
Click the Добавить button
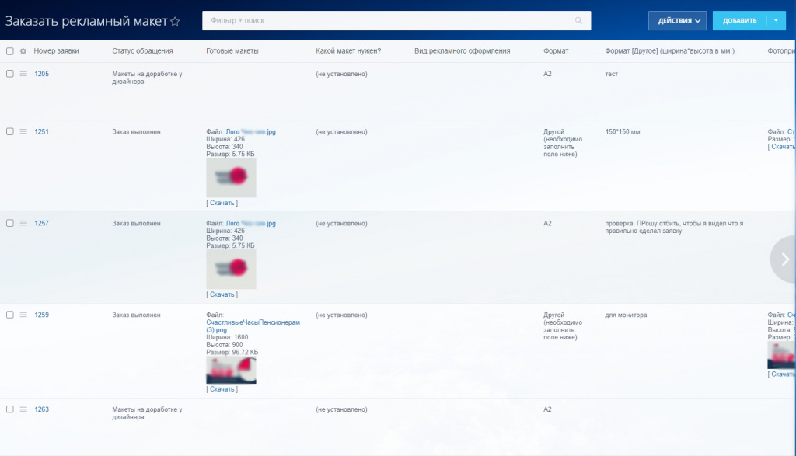point(740,21)
